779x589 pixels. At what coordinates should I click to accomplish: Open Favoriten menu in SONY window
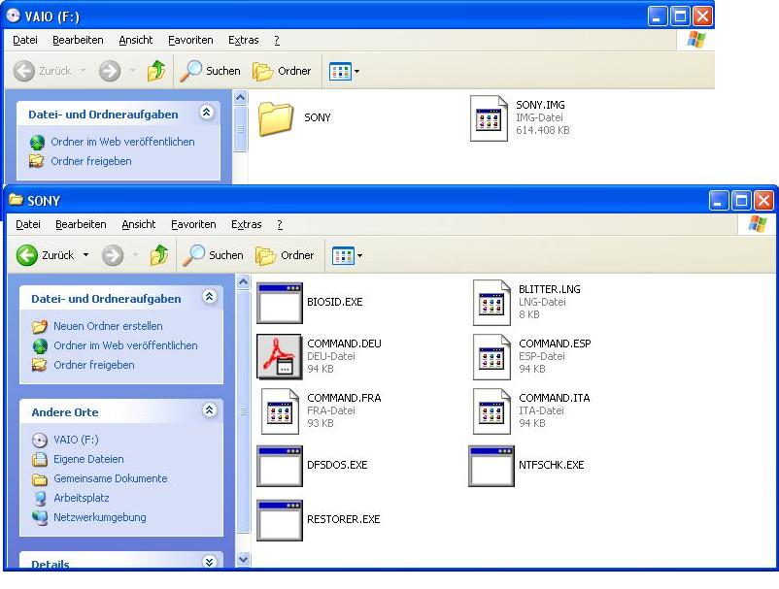193,224
